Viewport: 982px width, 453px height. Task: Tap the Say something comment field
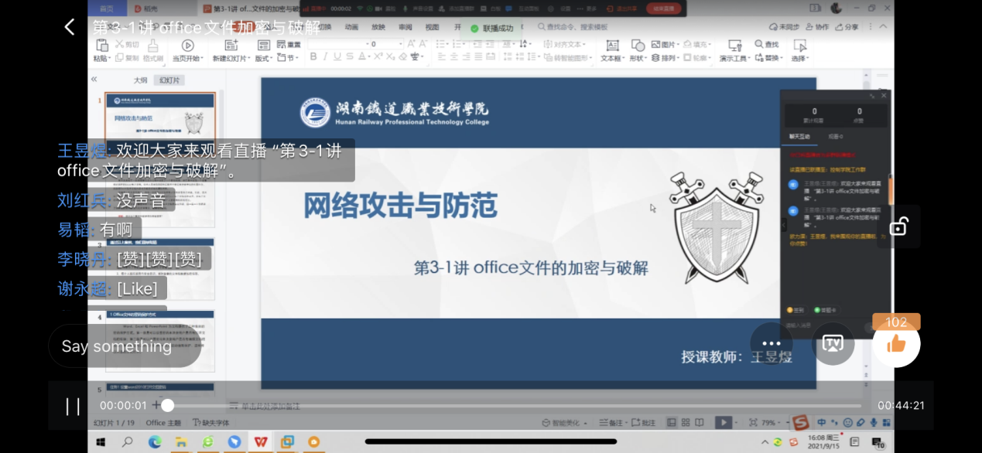click(125, 346)
